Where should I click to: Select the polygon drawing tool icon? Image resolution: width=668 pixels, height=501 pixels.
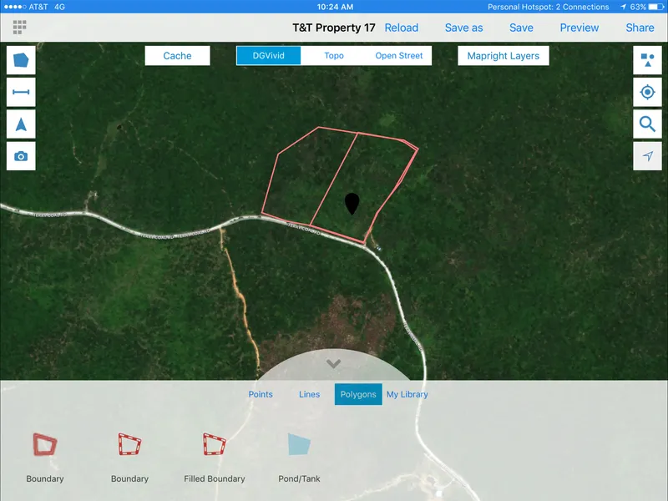[x=21, y=61]
